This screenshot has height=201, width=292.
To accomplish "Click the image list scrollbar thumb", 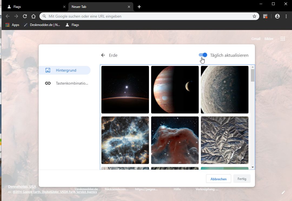I will pos(253,75).
